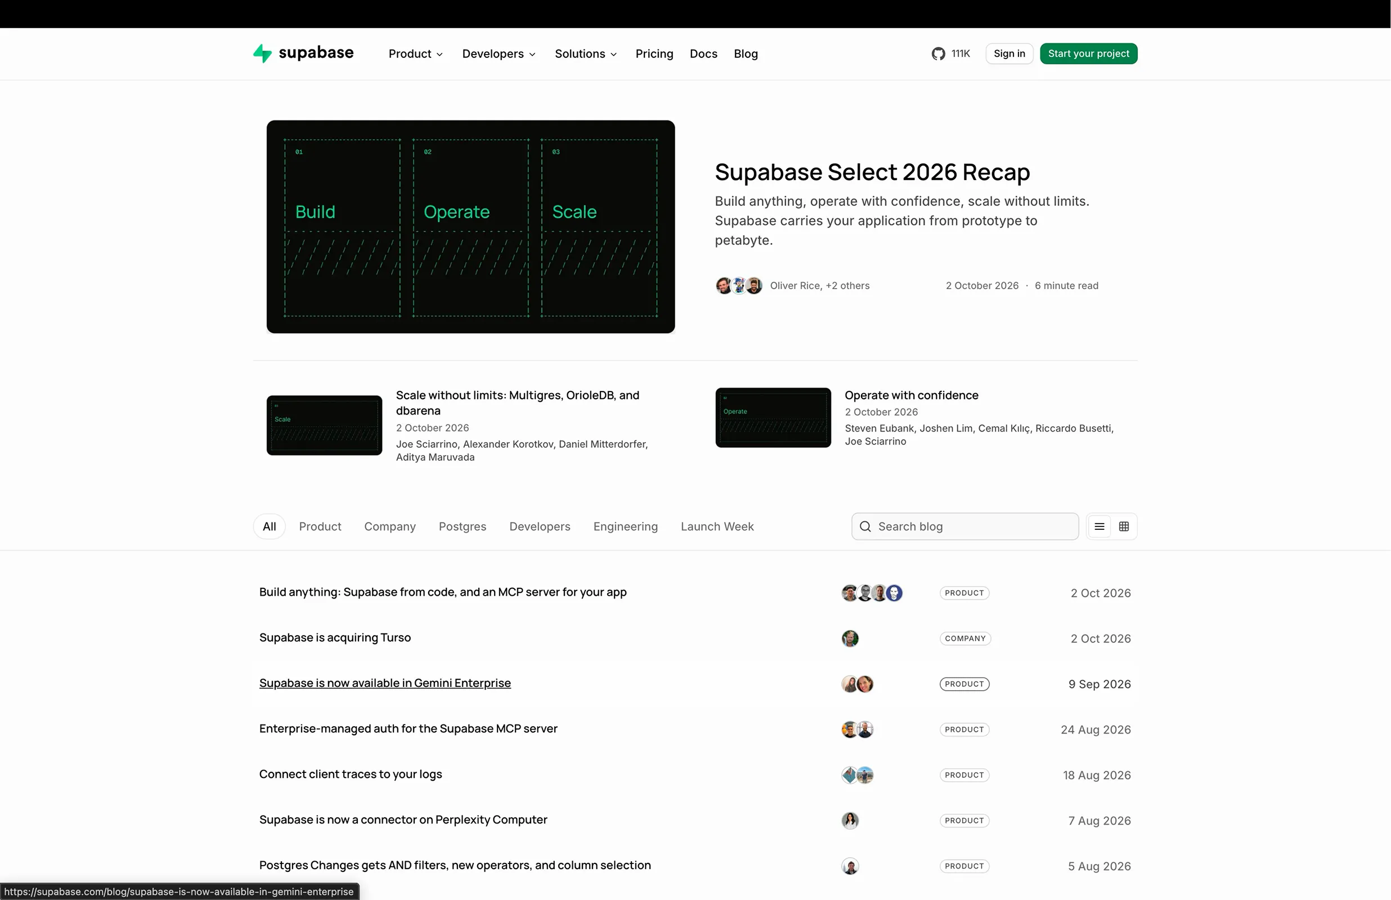
Task: Click author avatars on Enterprise-managed auth row
Action: pos(858,730)
